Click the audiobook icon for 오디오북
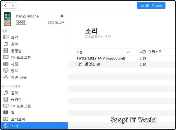This screenshot has width=176, height=130. (x=6, y=119)
